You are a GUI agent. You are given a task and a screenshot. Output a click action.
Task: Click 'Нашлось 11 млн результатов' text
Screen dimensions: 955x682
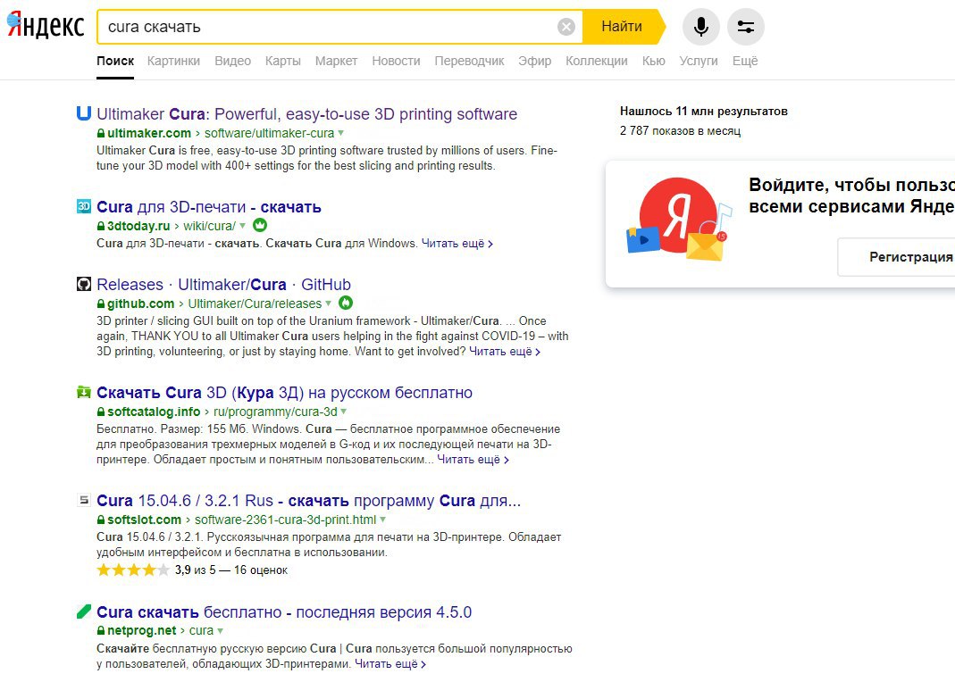[703, 112]
